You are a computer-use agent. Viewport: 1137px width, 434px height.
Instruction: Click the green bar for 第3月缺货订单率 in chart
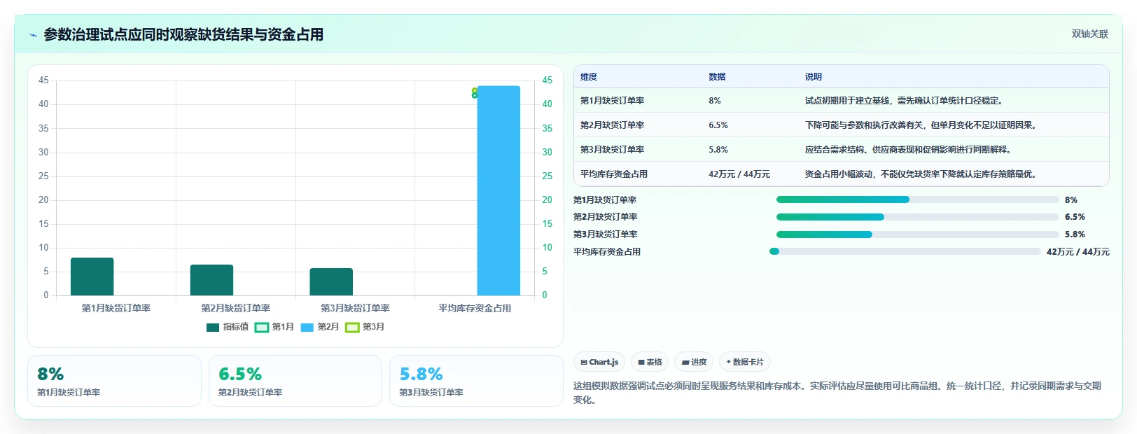(331, 282)
